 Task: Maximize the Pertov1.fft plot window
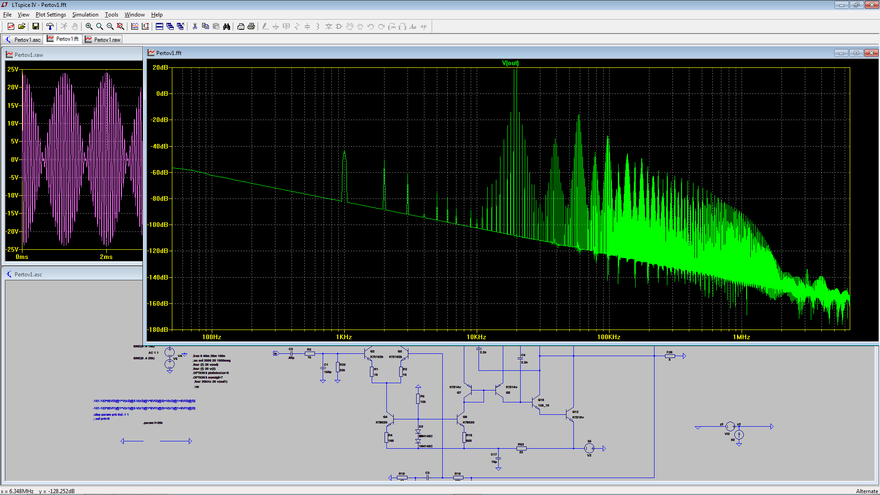(x=856, y=53)
